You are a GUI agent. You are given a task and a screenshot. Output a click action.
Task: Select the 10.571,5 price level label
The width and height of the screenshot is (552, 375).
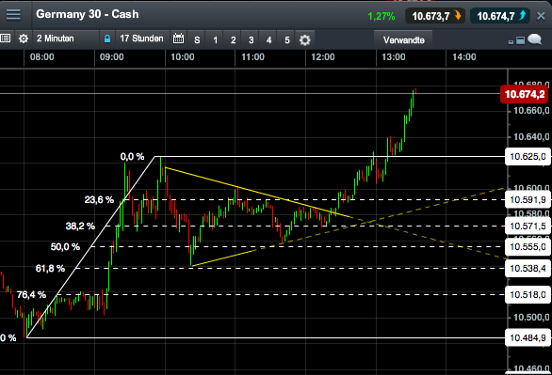click(528, 227)
